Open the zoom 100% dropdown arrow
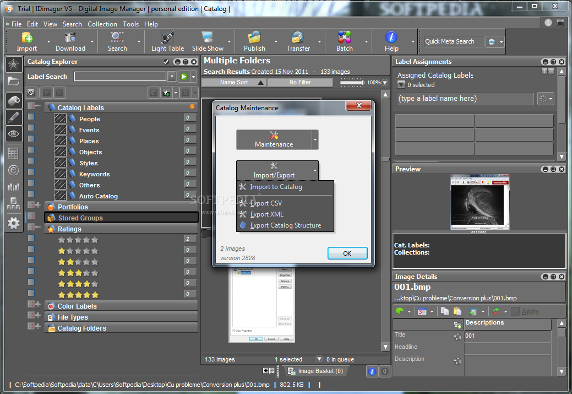This screenshot has height=394, width=572. pyautogui.click(x=385, y=83)
